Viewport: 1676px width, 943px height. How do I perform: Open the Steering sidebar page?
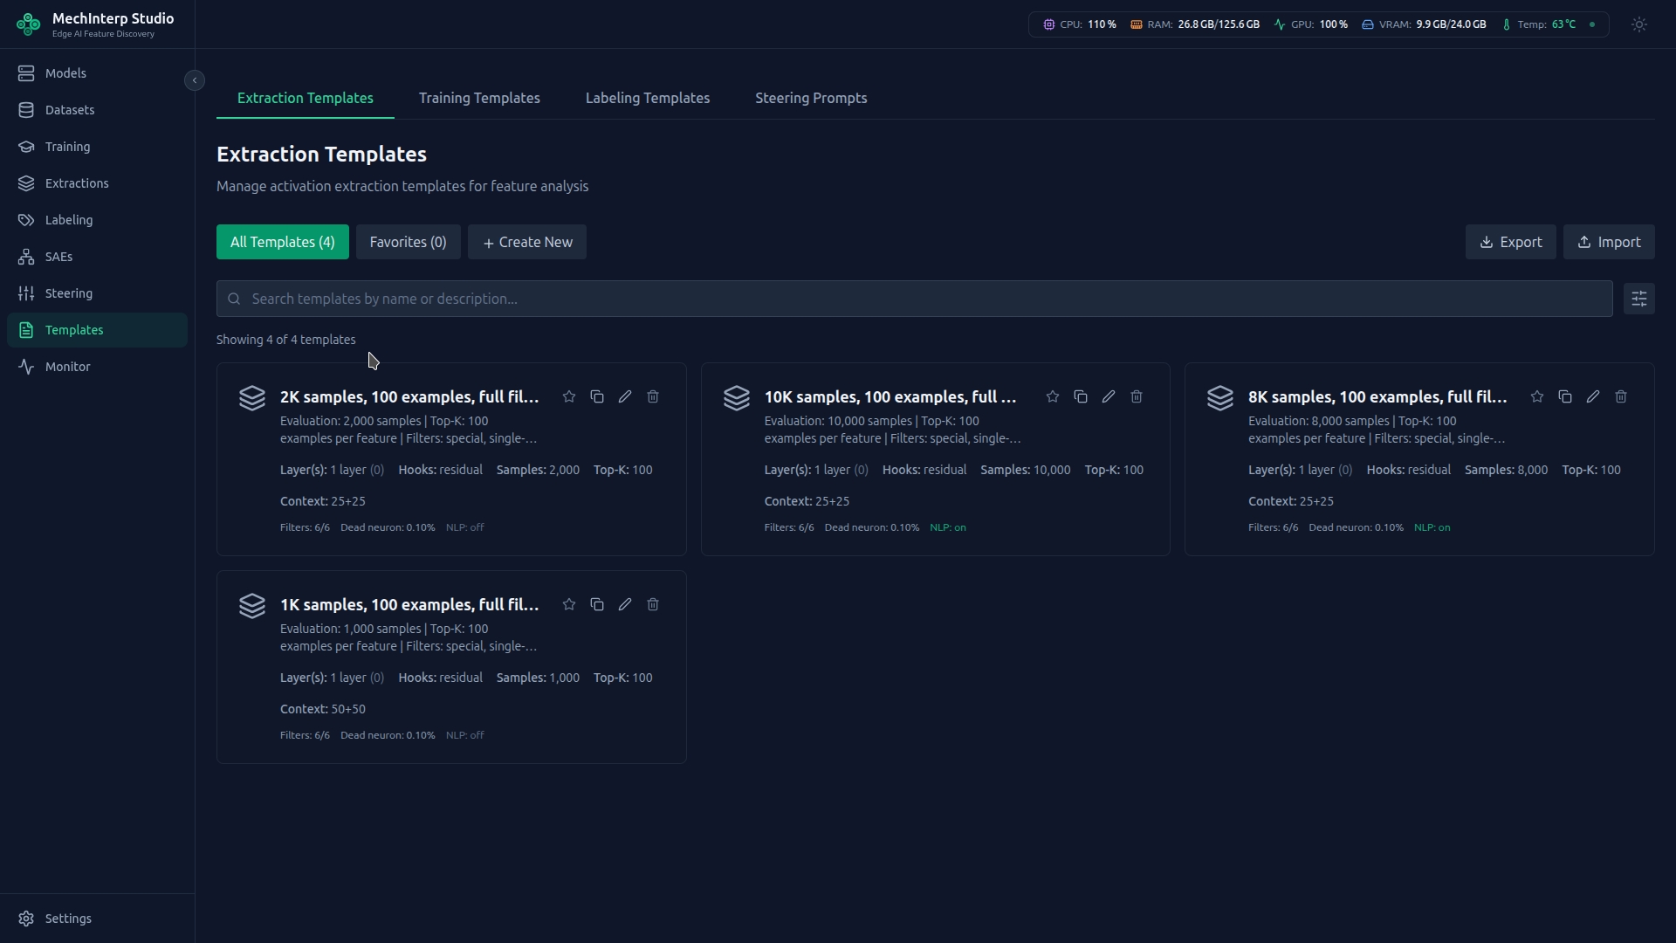click(x=97, y=293)
